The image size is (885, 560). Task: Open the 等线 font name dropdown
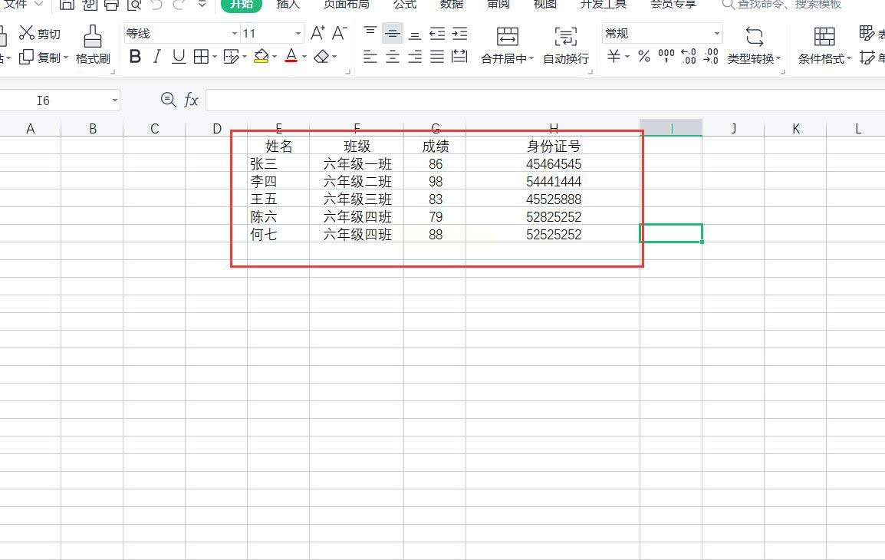pos(234,33)
